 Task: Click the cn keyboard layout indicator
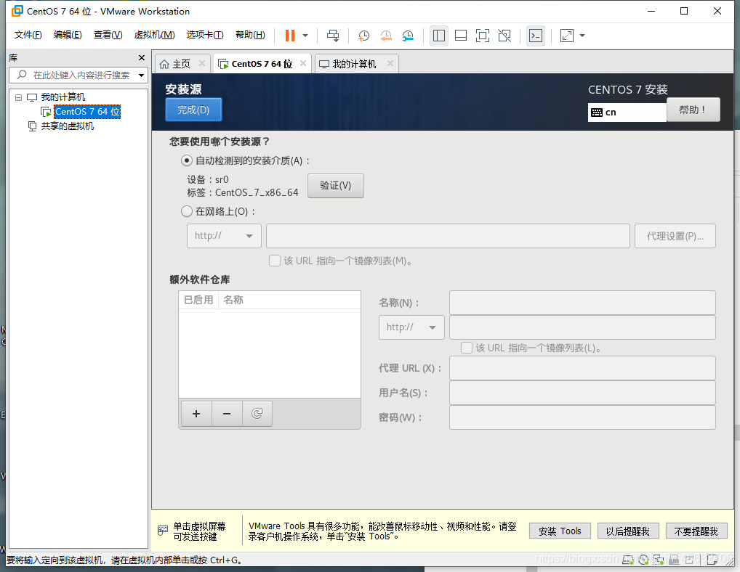627,112
